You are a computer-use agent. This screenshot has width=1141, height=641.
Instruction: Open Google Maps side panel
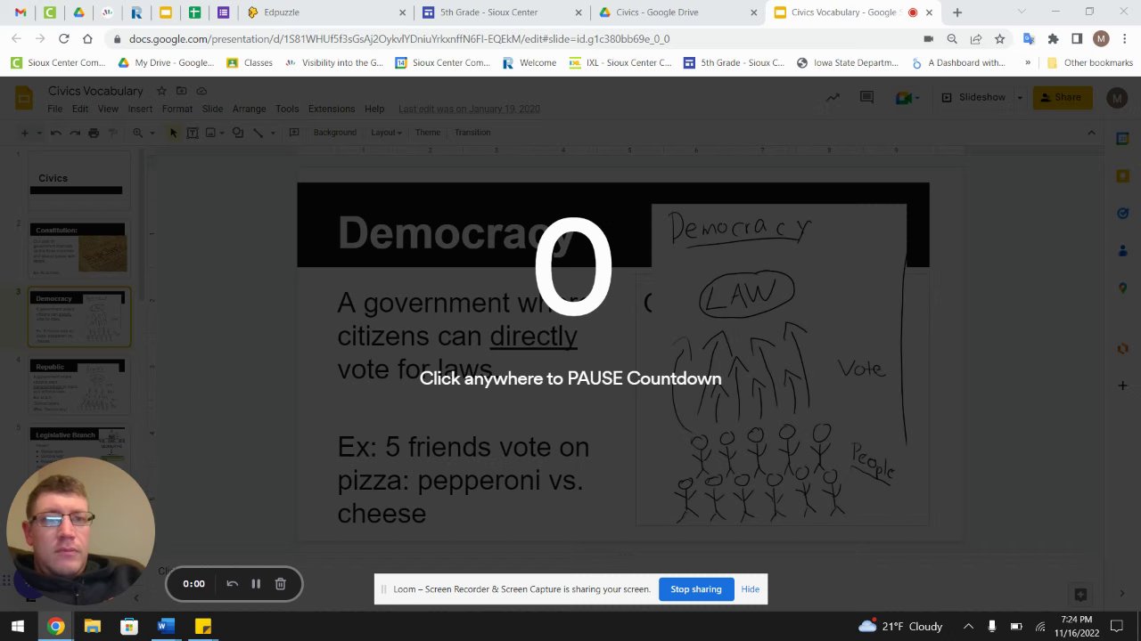pyautogui.click(x=1123, y=288)
